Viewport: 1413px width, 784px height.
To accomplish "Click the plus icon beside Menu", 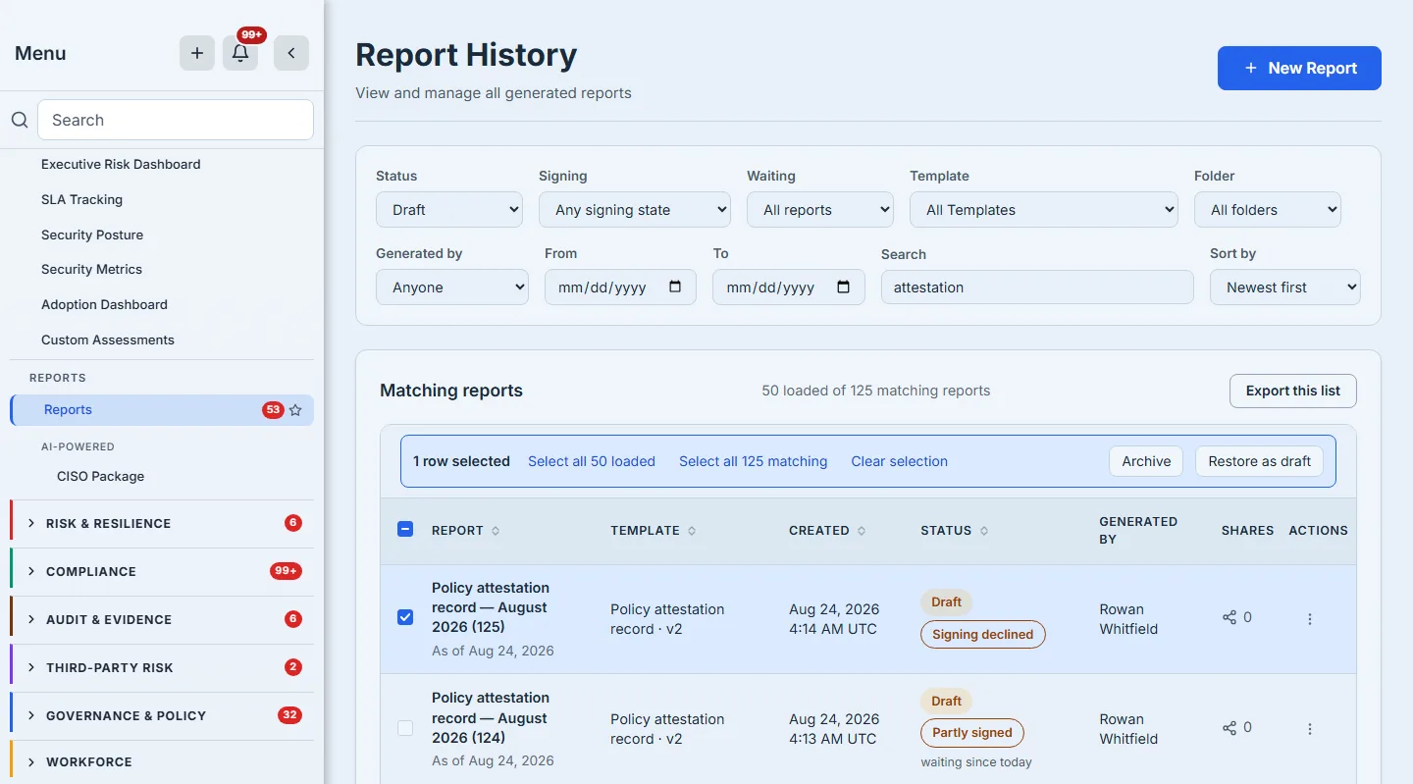I will [197, 53].
